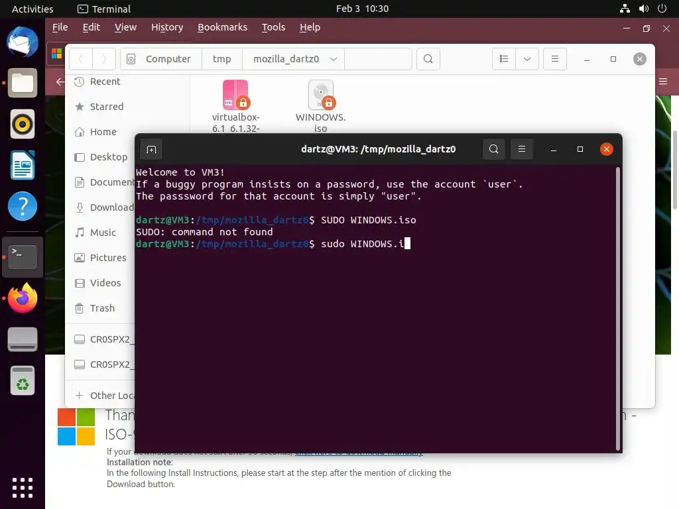679x509 pixels.
Task: Open Trash in the sidebar
Action: (102, 308)
